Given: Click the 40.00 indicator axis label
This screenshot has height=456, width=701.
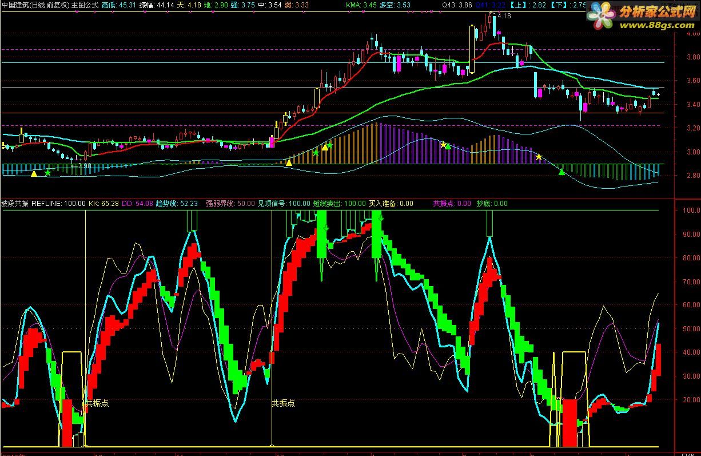Looking at the screenshot, I should point(691,353).
